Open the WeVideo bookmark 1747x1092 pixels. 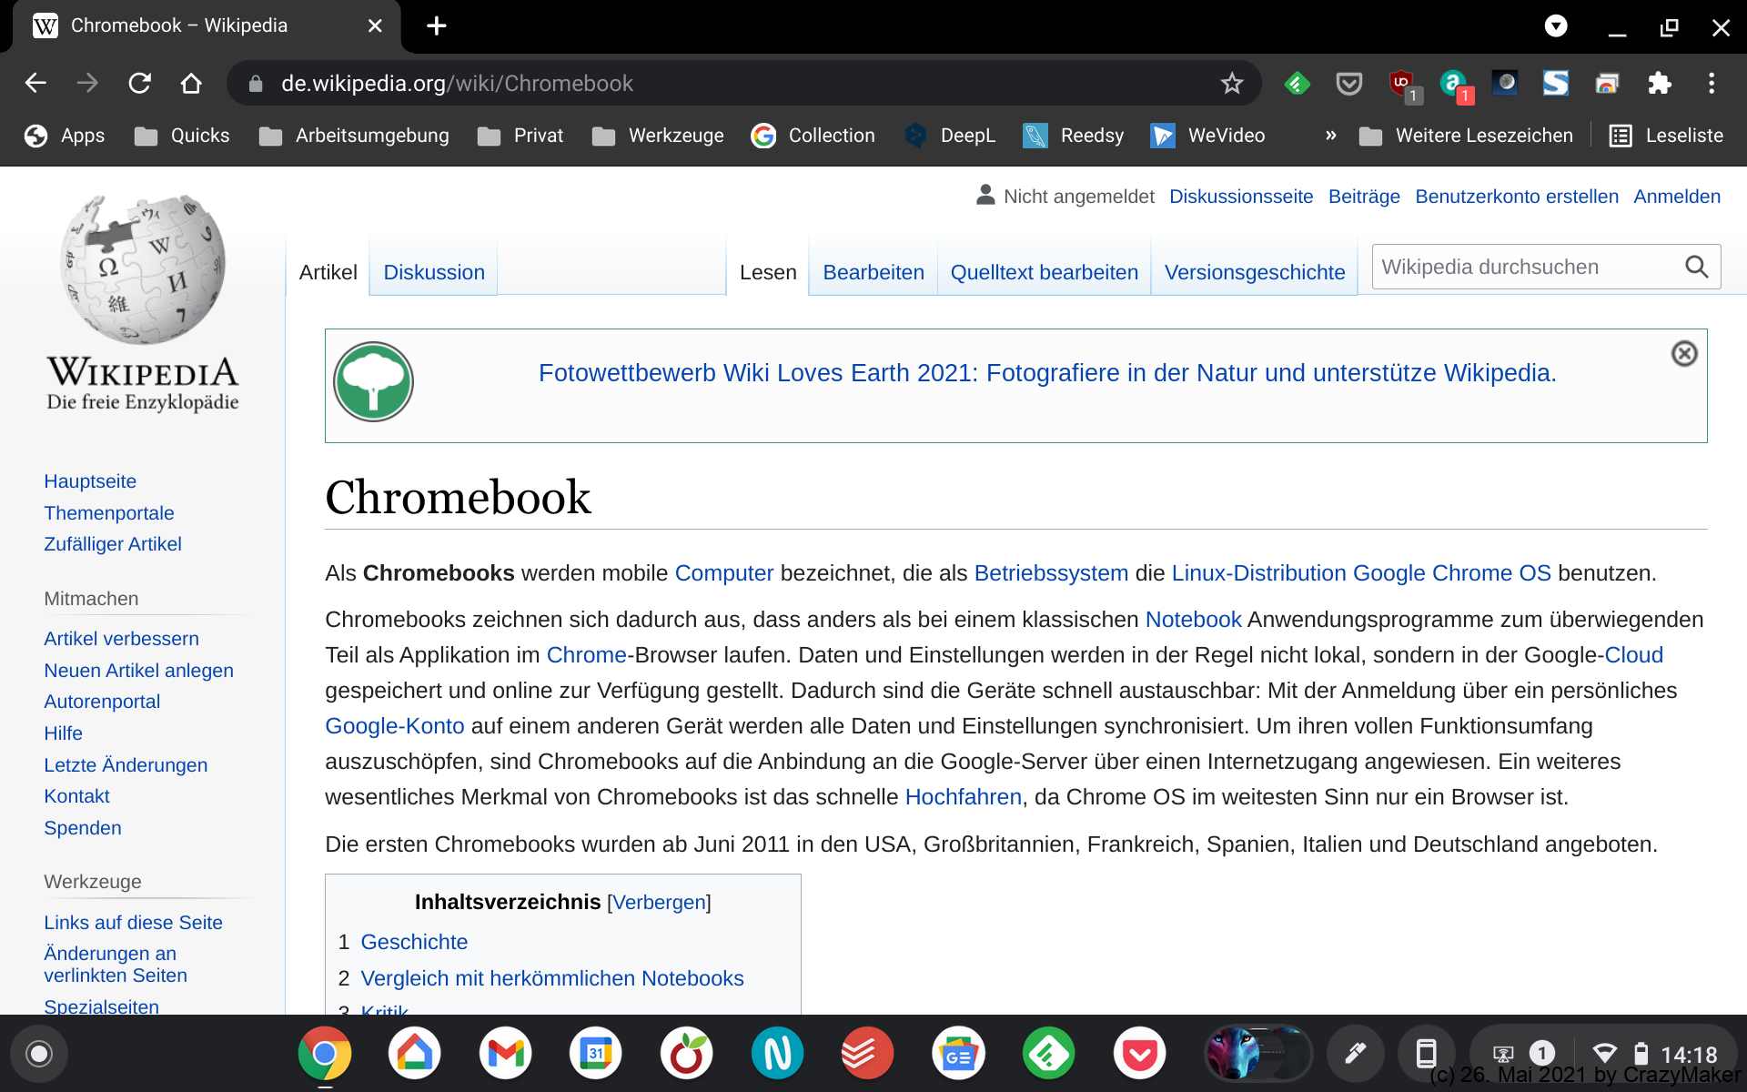[x=1207, y=136]
